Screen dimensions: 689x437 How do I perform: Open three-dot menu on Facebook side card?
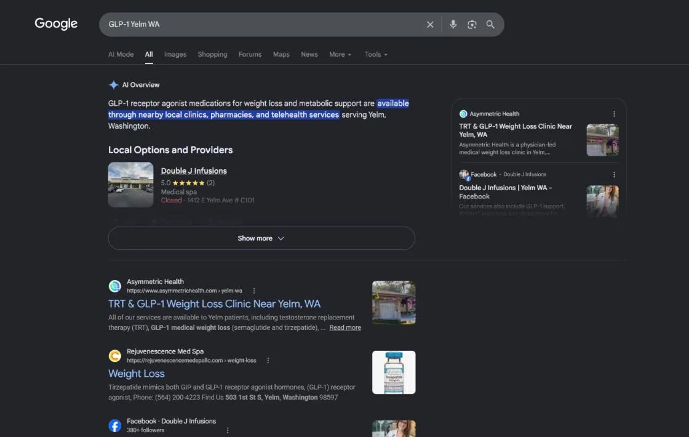[614, 175]
